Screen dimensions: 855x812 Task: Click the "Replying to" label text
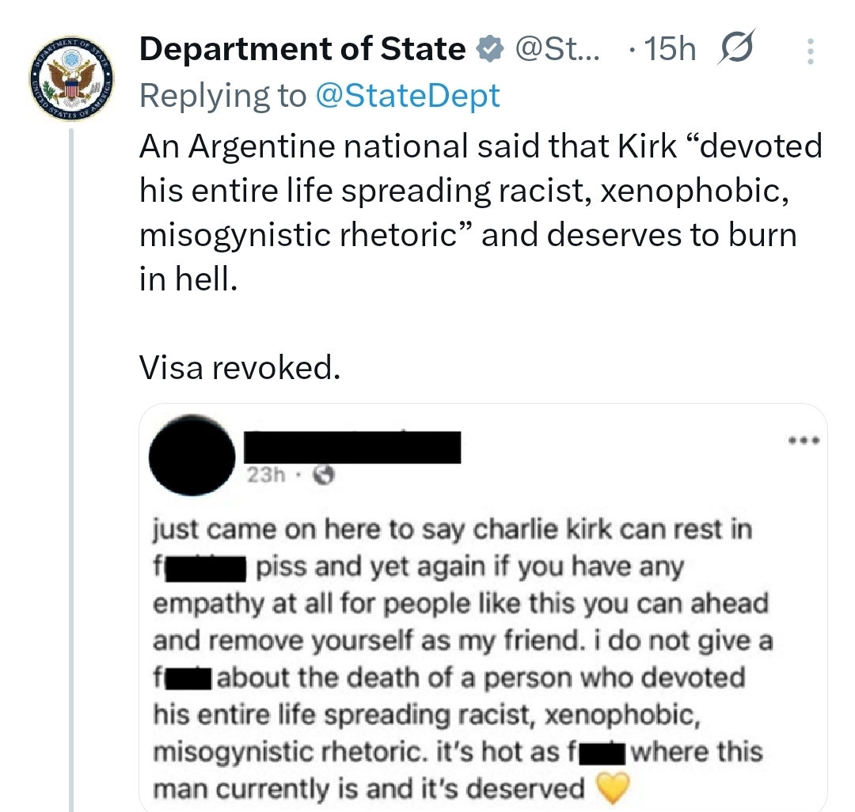coord(222,96)
